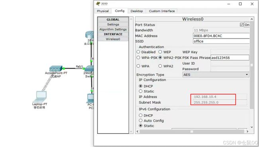Click the IP Address field 192.168.10.4
This screenshot has width=259, height=147.
tap(220, 97)
